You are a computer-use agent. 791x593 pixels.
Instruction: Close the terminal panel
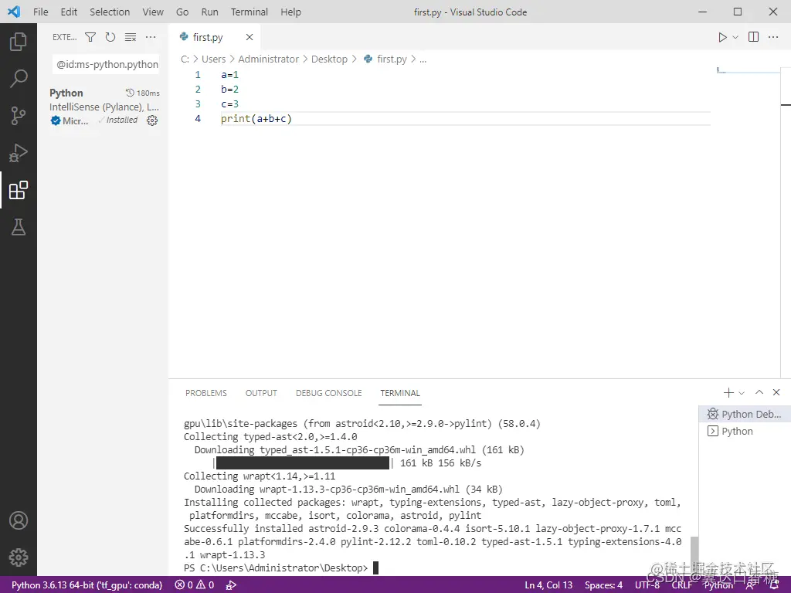[776, 392]
